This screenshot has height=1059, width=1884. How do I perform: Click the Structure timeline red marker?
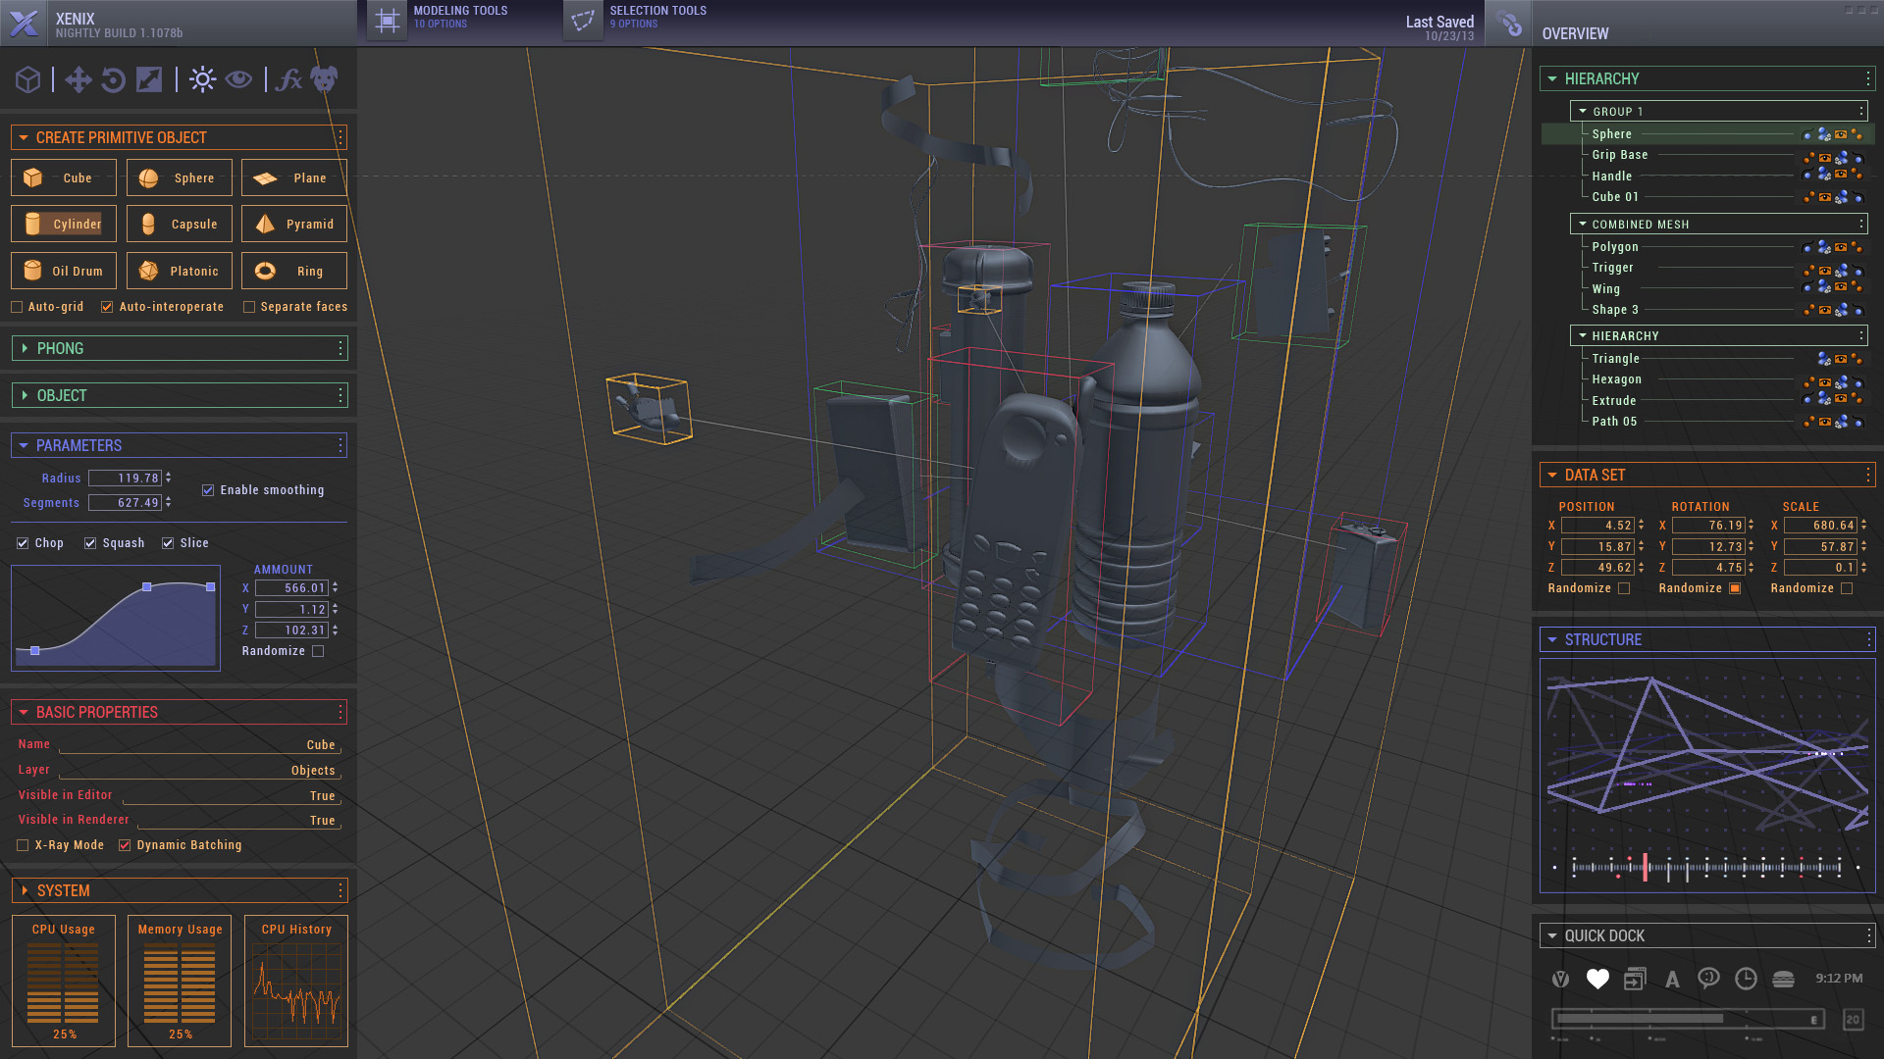[x=1646, y=867]
